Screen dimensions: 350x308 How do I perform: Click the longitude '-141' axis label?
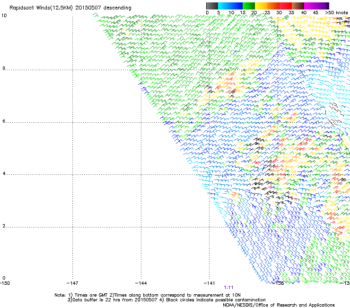pos(210,283)
